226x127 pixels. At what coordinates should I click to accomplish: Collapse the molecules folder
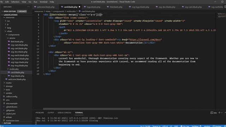point(8,69)
